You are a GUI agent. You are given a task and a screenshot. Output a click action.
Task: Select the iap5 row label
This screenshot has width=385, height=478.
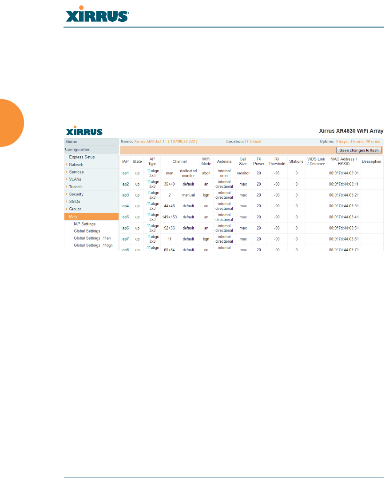pyautogui.click(x=125, y=217)
